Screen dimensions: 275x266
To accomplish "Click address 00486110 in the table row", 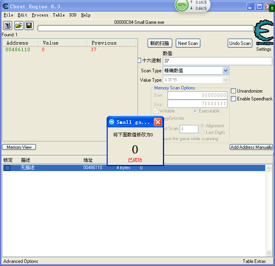I will [93, 168].
